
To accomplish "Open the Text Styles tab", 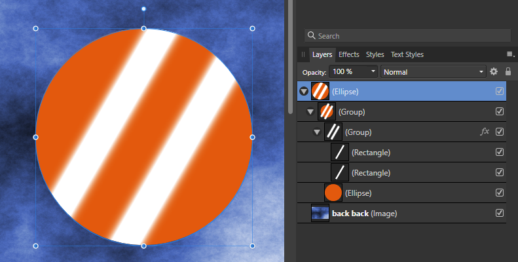I will 407,54.
